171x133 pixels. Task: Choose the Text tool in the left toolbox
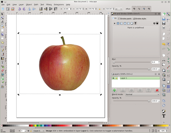tap(2, 62)
